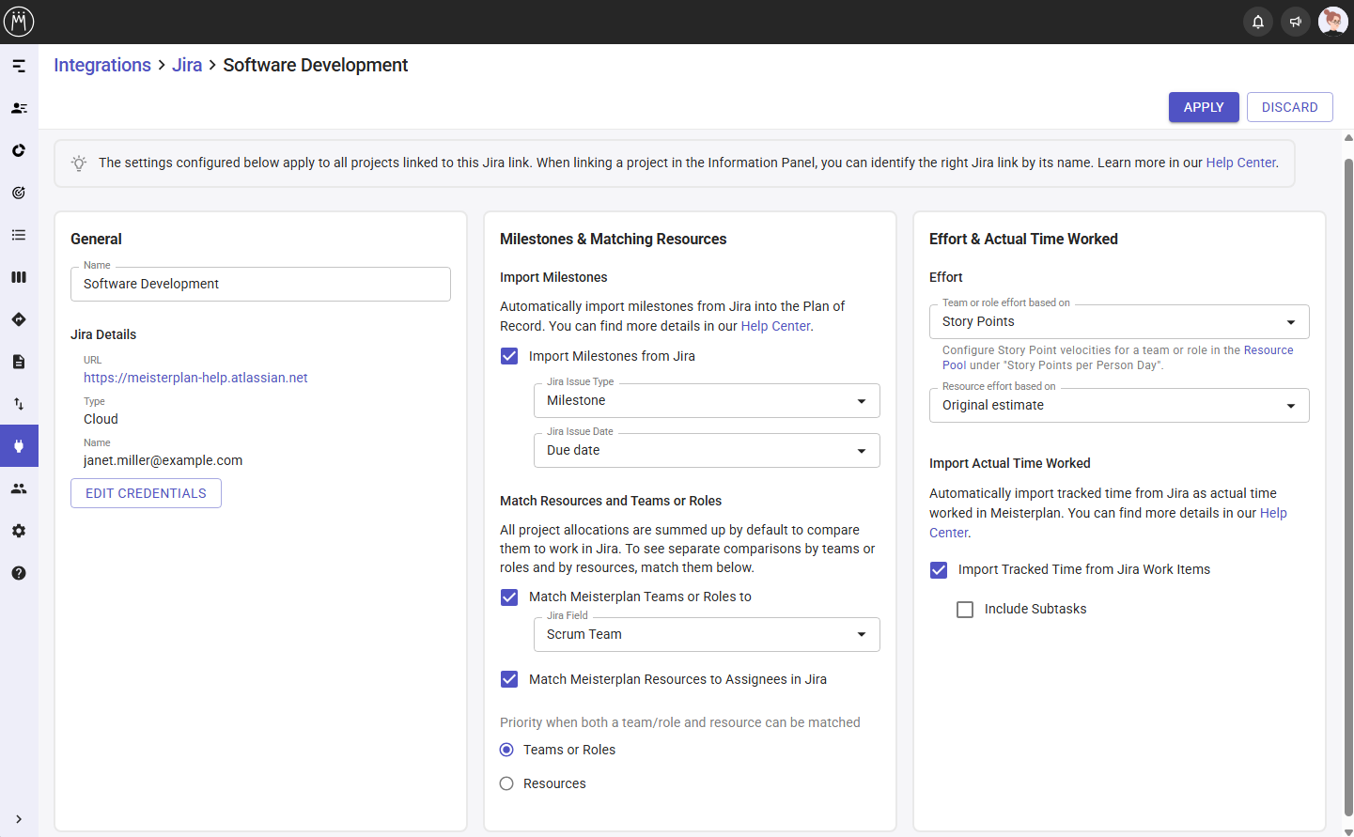Select the Resources priority radio button
Screen dimensions: 1354x837
[x=506, y=783]
